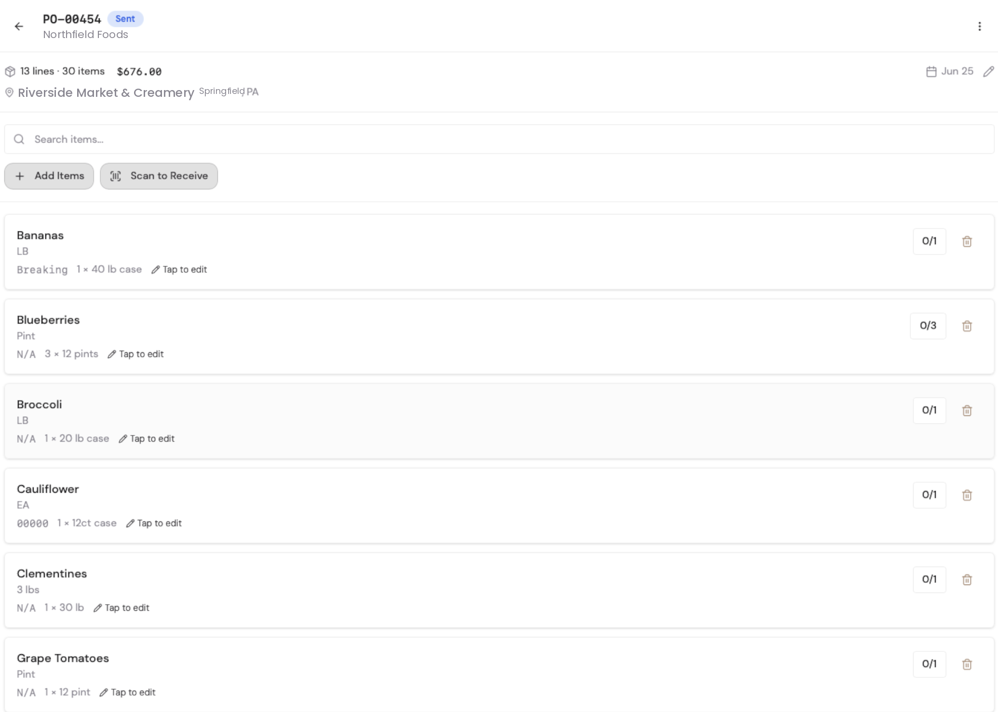Delete the Blueberries line item
This screenshot has height=712, width=998.
[967, 326]
